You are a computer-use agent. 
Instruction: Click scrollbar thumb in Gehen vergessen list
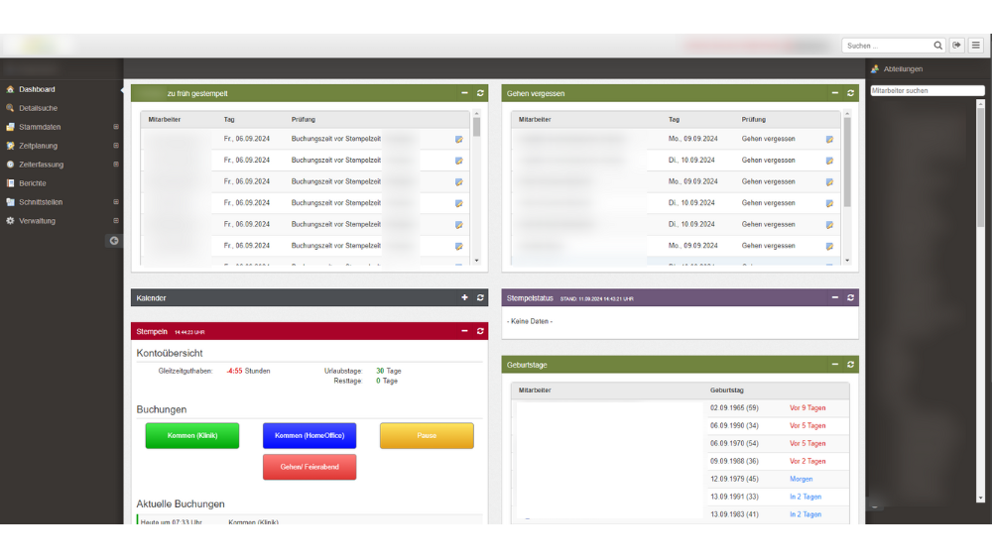(x=847, y=162)
